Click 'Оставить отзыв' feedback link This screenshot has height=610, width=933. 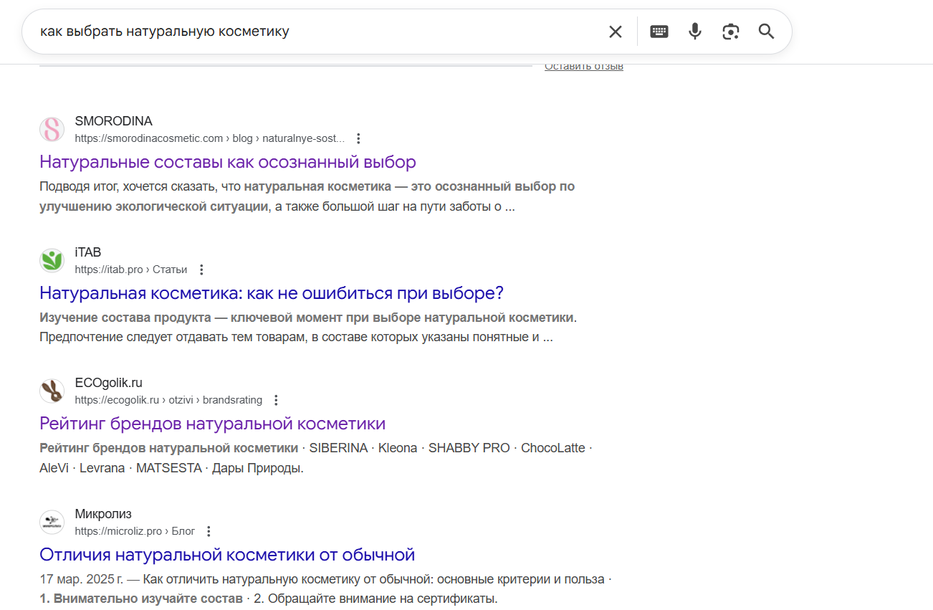pyautogui.click(x=583, y=67)
